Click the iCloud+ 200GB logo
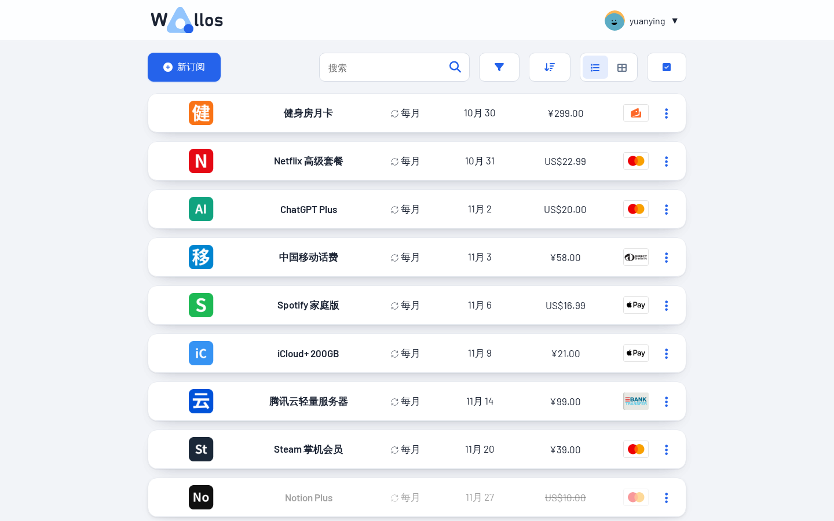Screen dimensions: 834x521 click(201, 353)
